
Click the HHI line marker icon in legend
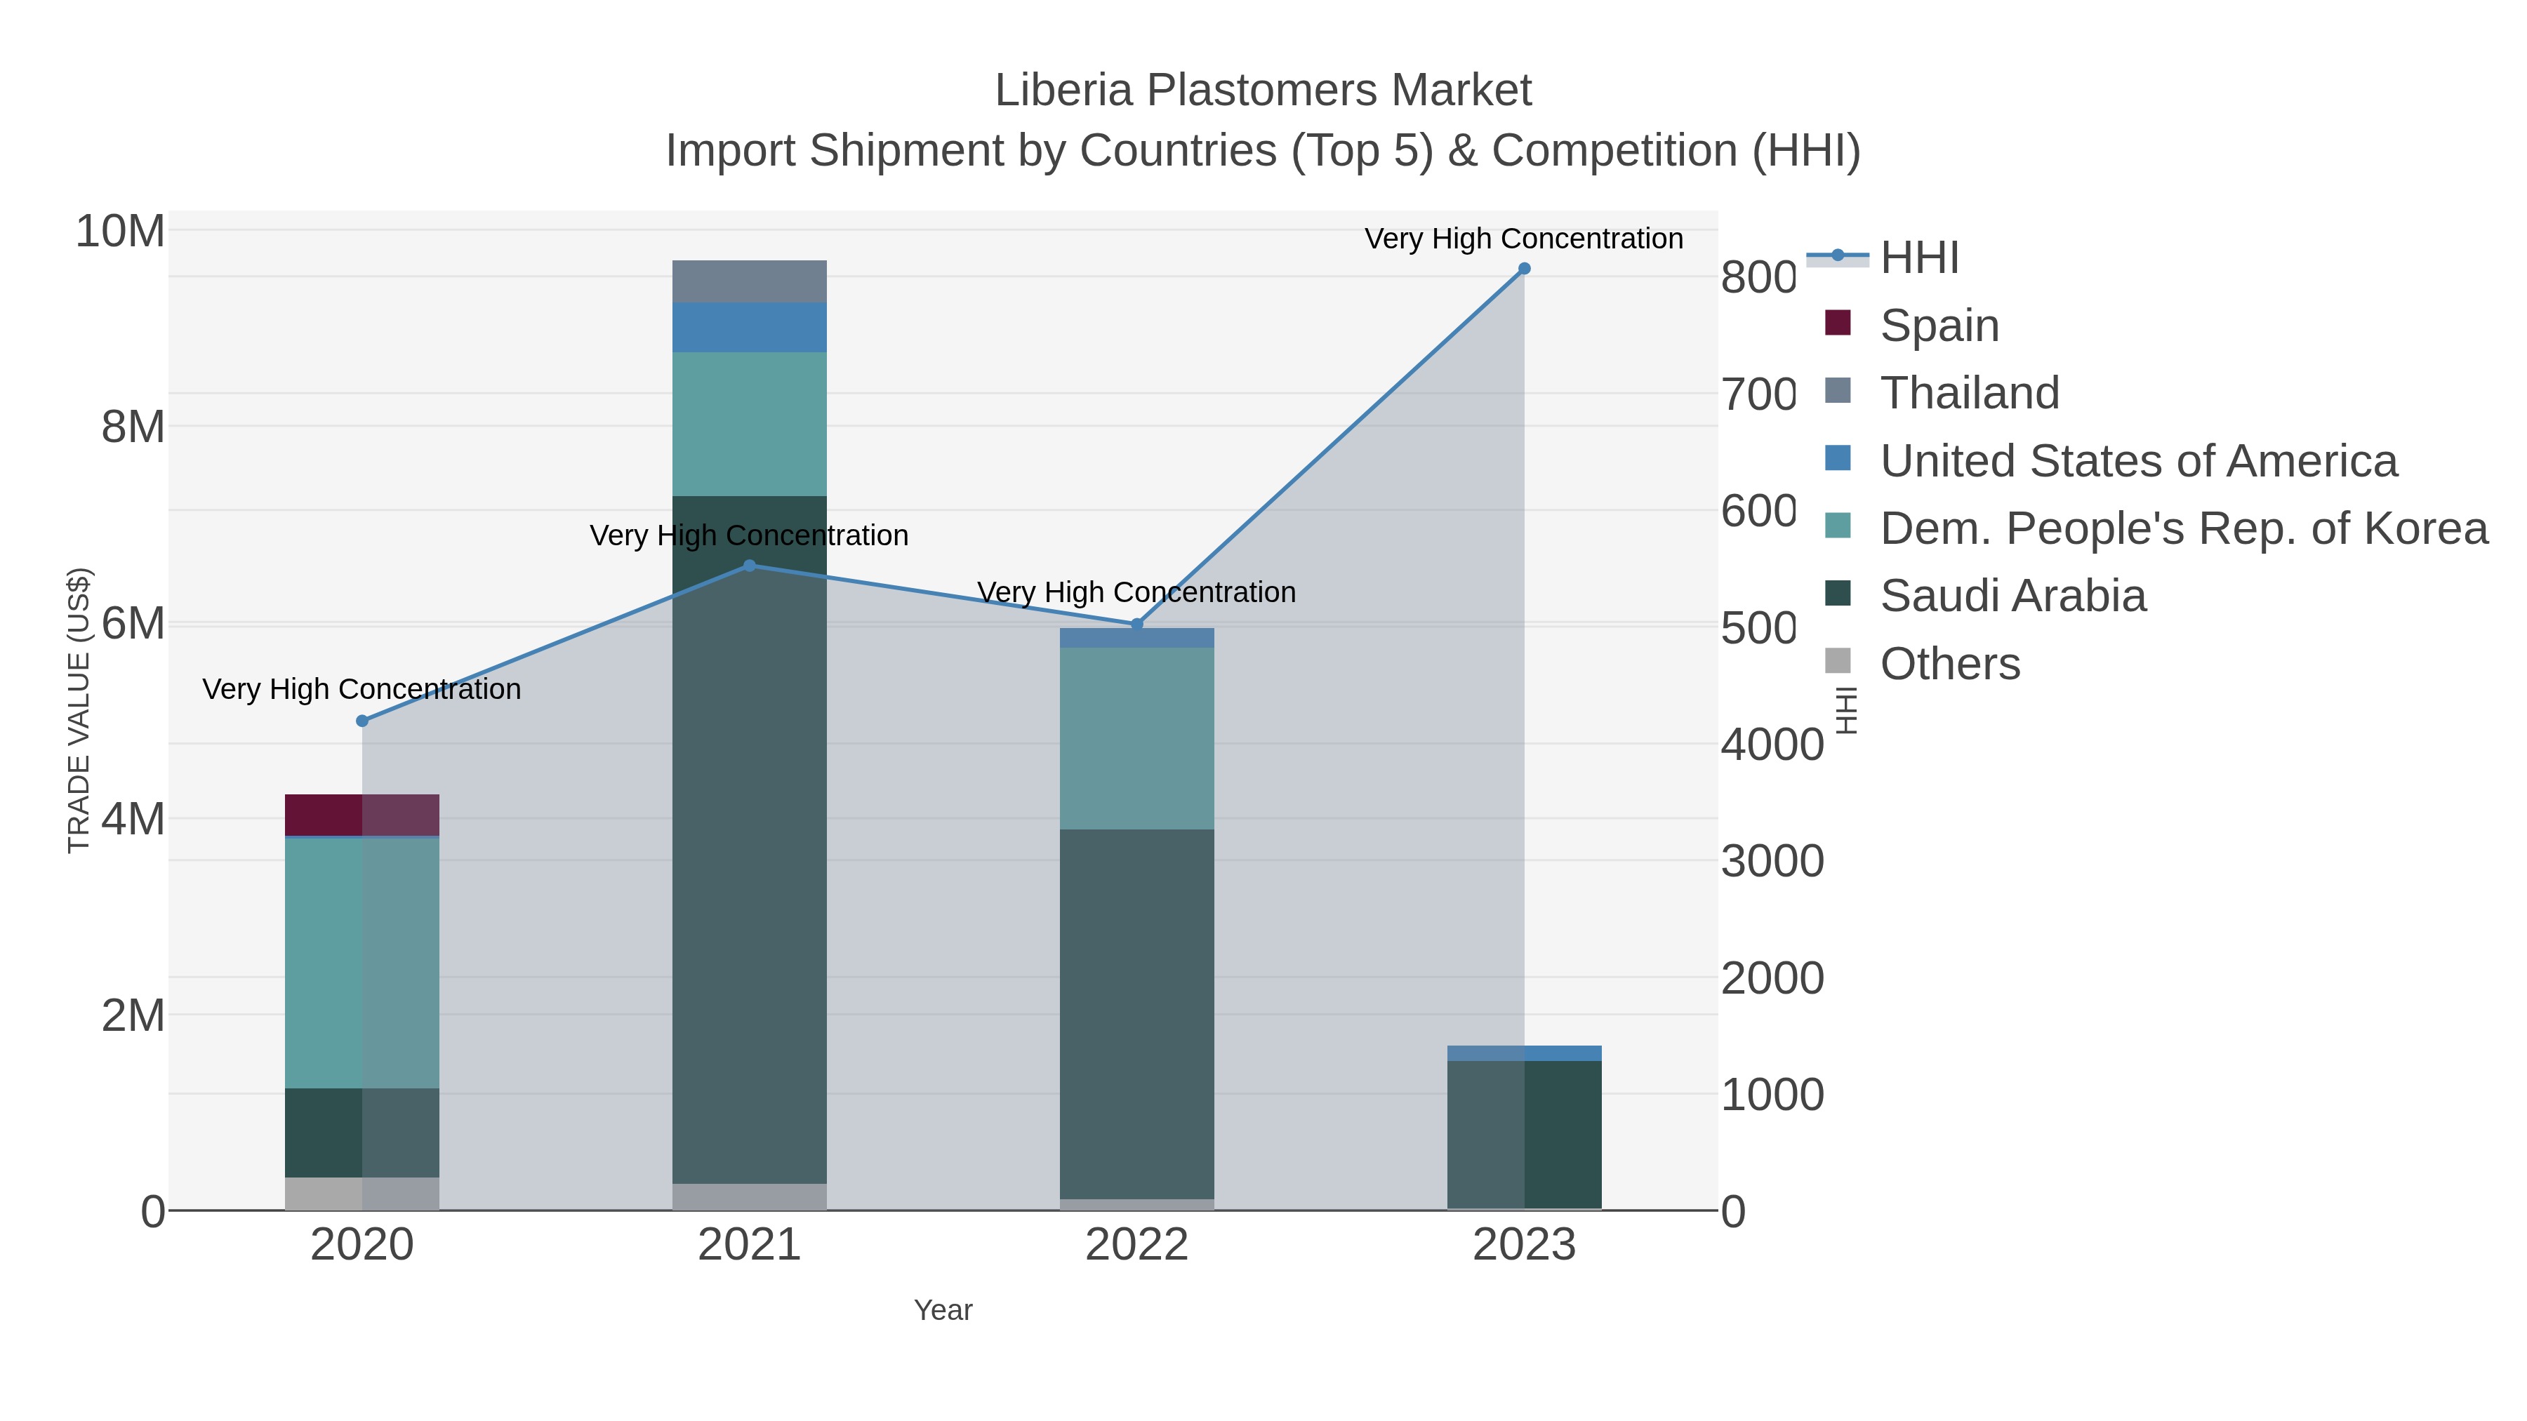coord(1838,256)
